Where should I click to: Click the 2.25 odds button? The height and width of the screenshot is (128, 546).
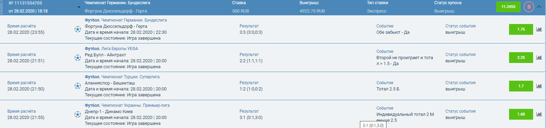[521, 57]
